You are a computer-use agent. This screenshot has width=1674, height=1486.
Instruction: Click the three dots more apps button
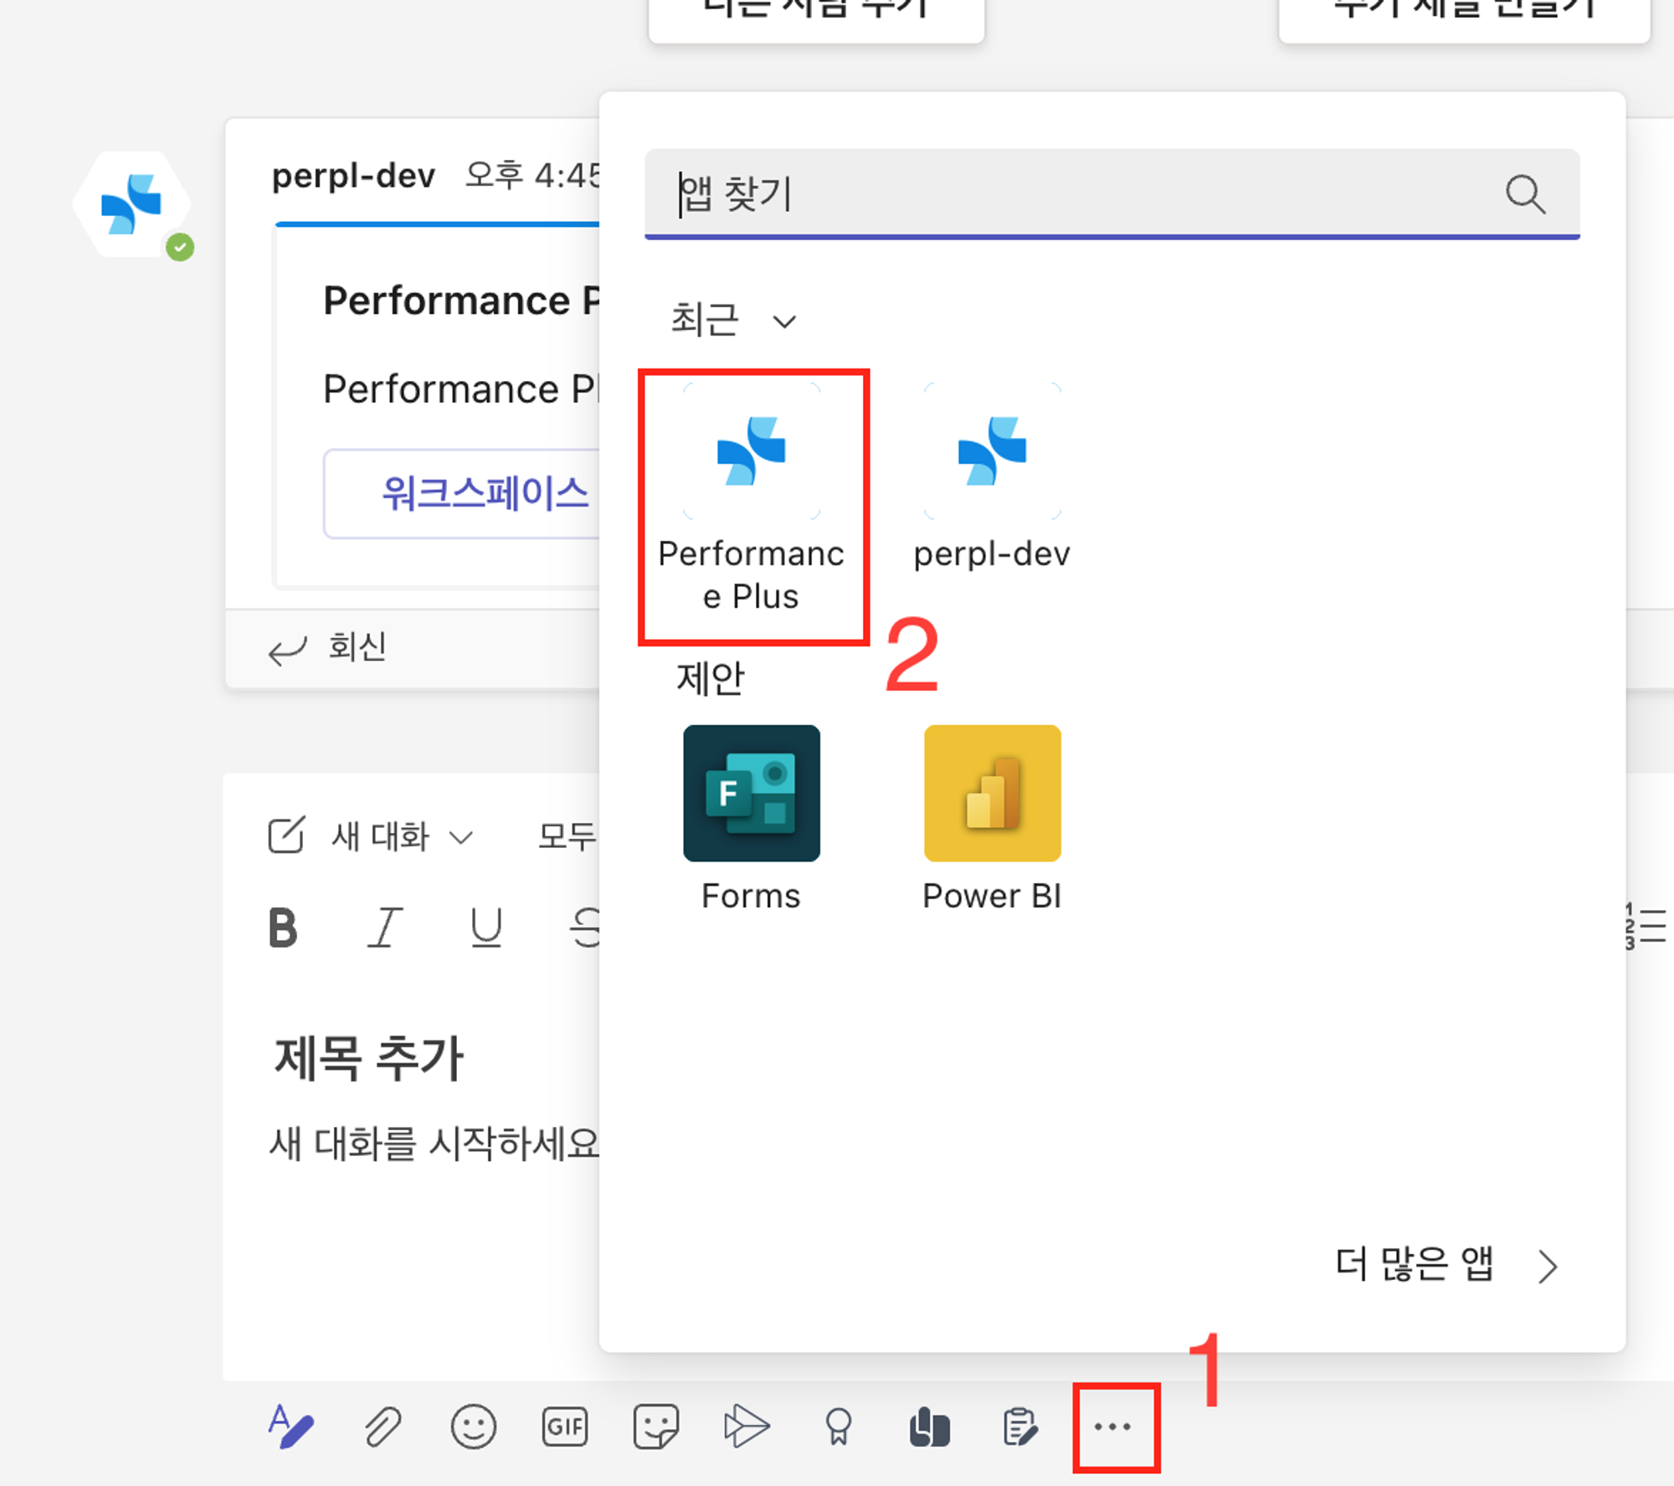(x=1113, y=1426)
